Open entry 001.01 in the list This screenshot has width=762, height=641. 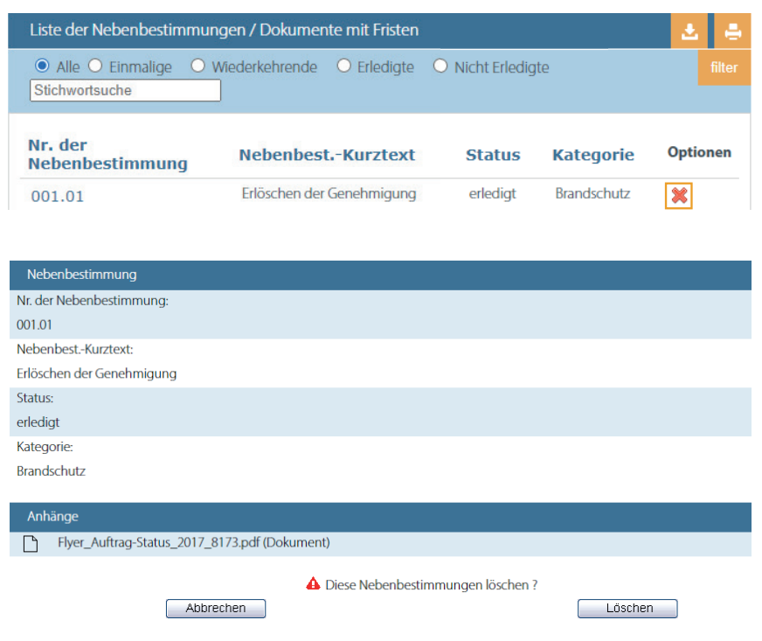pyautogui.click(x=58, y=196)
